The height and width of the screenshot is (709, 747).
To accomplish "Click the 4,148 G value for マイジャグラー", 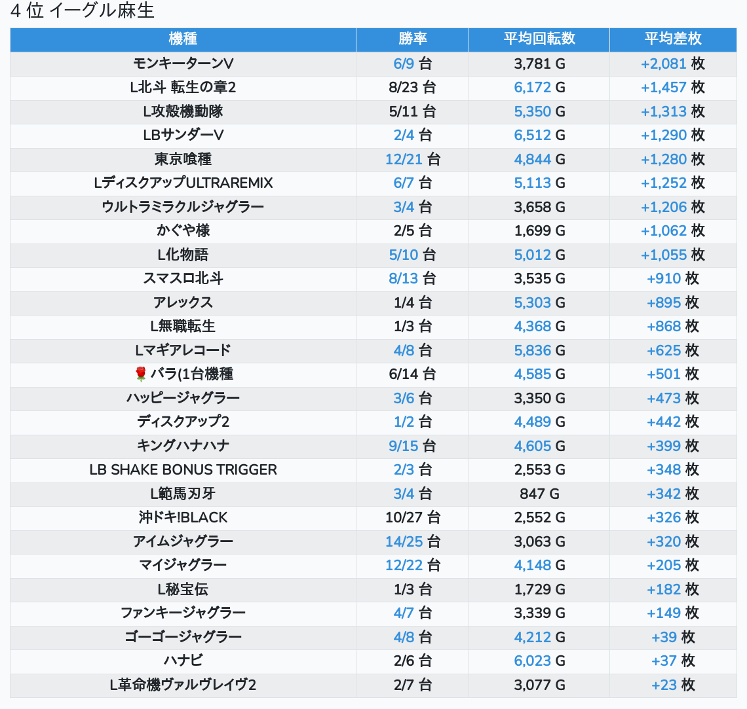I will pos(533,565).
